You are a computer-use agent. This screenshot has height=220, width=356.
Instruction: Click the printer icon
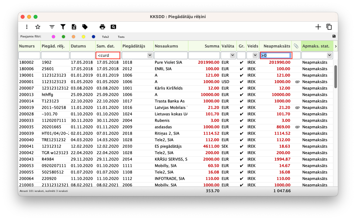(x=102, y=27)
